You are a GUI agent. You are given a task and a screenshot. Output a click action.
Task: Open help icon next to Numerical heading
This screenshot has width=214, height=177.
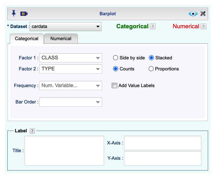(x=203, y=26)
